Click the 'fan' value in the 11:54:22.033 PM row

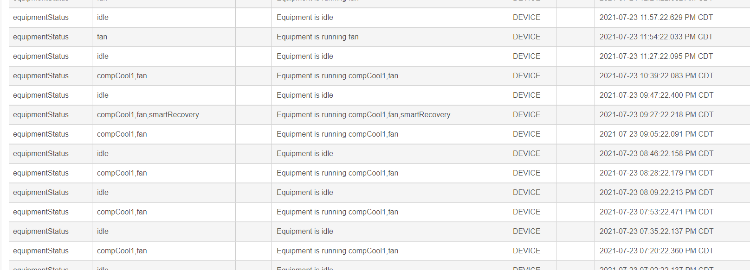[x=102, y=37]
